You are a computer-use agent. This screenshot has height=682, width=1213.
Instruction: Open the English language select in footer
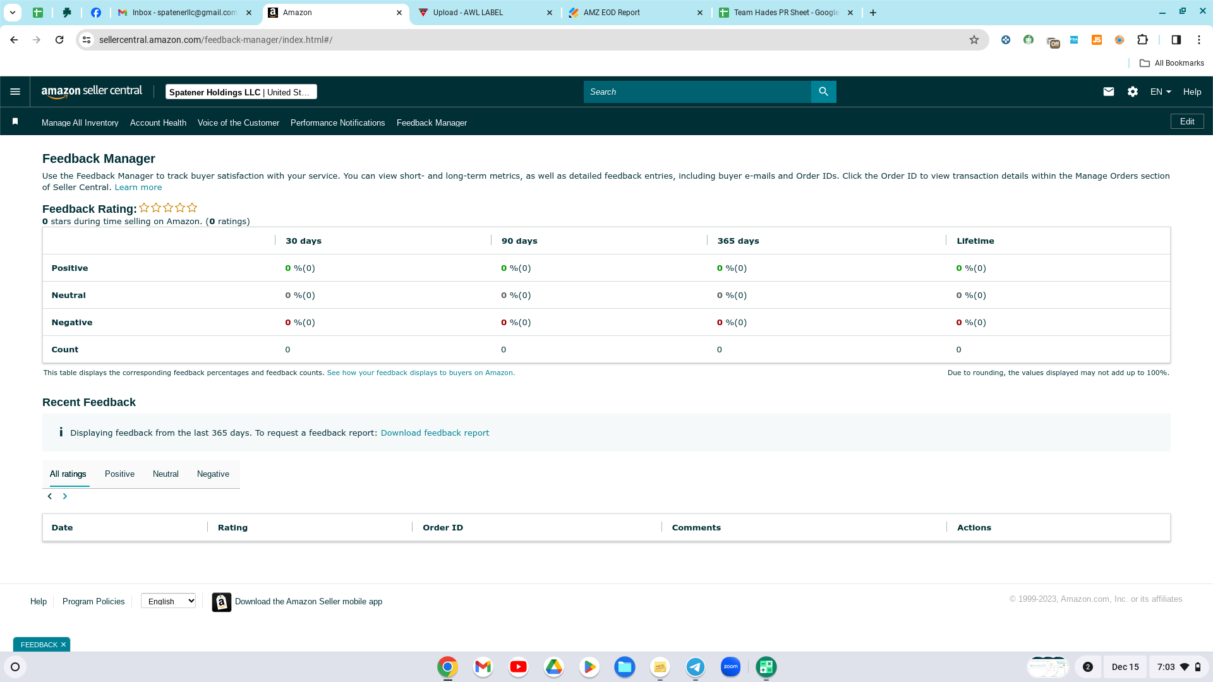click(168, 601)
